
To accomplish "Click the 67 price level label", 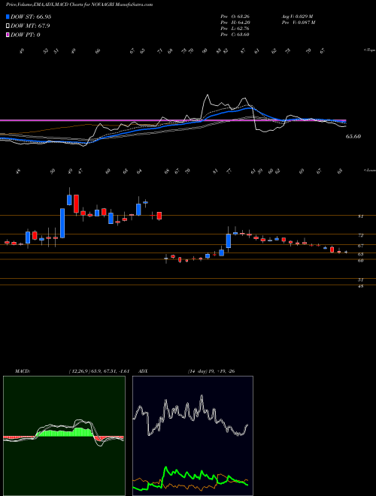I will (360, 246).
